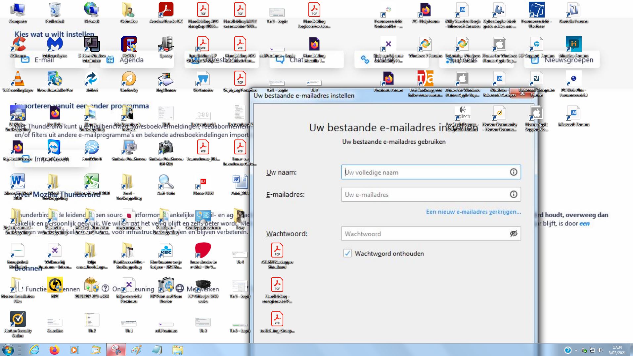Viewport: 633px width, 356px height.
Task: Open Firefox from the taskbar
Action: [x=54, y=350]
